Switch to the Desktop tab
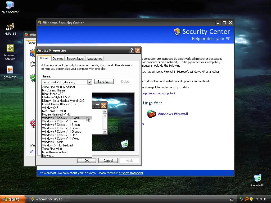Image resolution: width=271 pixels, height=203 pixels. point(58,59)
